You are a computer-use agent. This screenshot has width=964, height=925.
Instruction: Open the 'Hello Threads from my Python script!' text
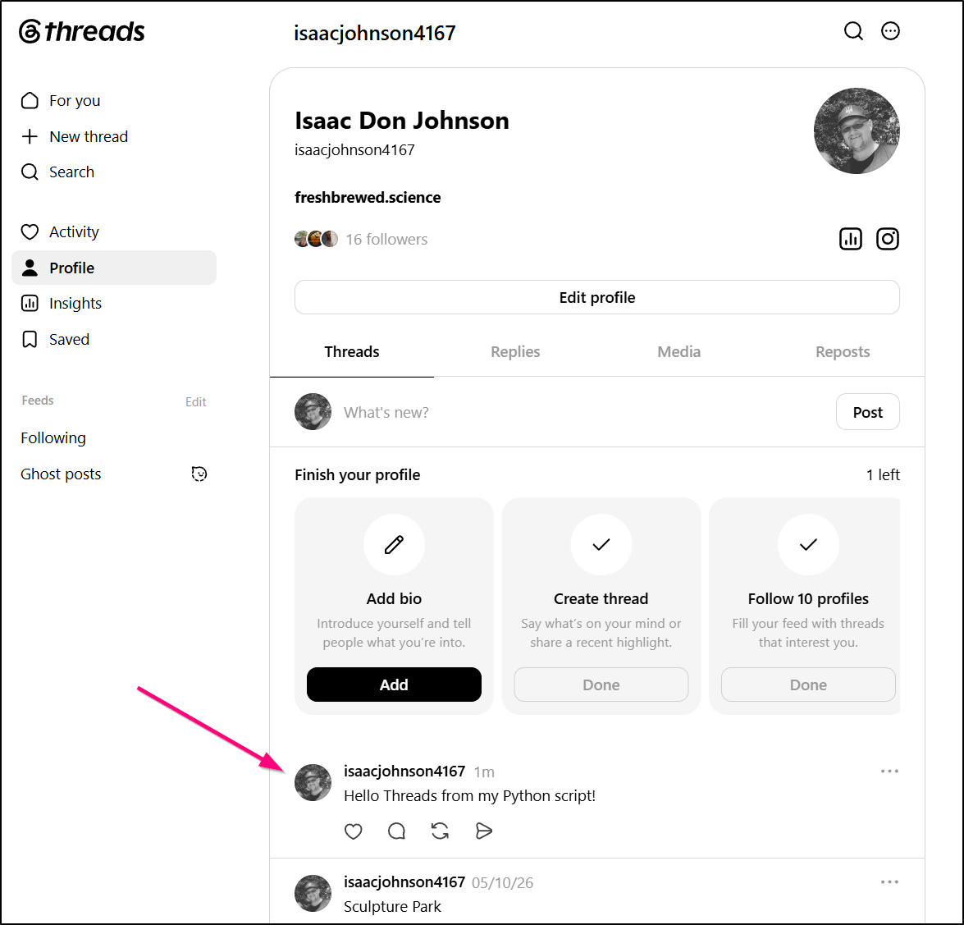coord(470,796)
